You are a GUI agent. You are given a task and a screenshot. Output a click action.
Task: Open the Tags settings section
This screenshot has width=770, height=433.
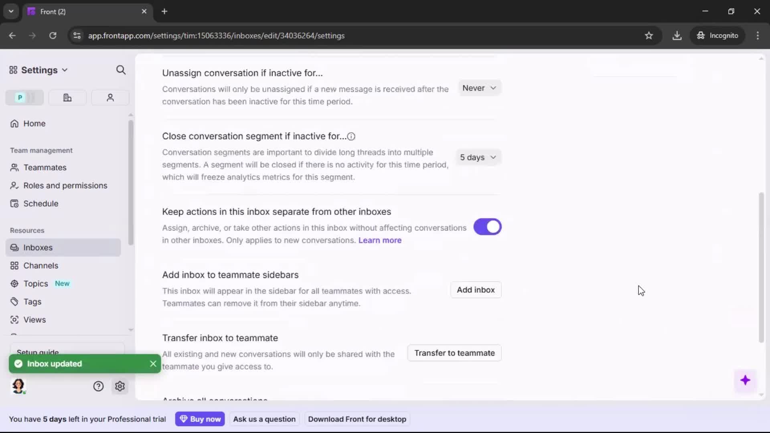coord(32,301)
